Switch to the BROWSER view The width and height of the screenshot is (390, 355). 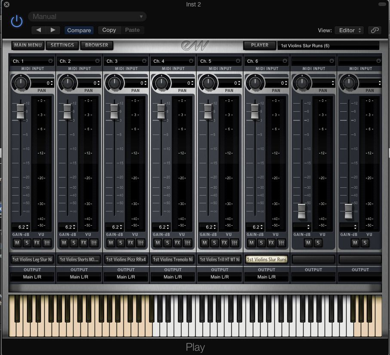[x=96, y=45]
